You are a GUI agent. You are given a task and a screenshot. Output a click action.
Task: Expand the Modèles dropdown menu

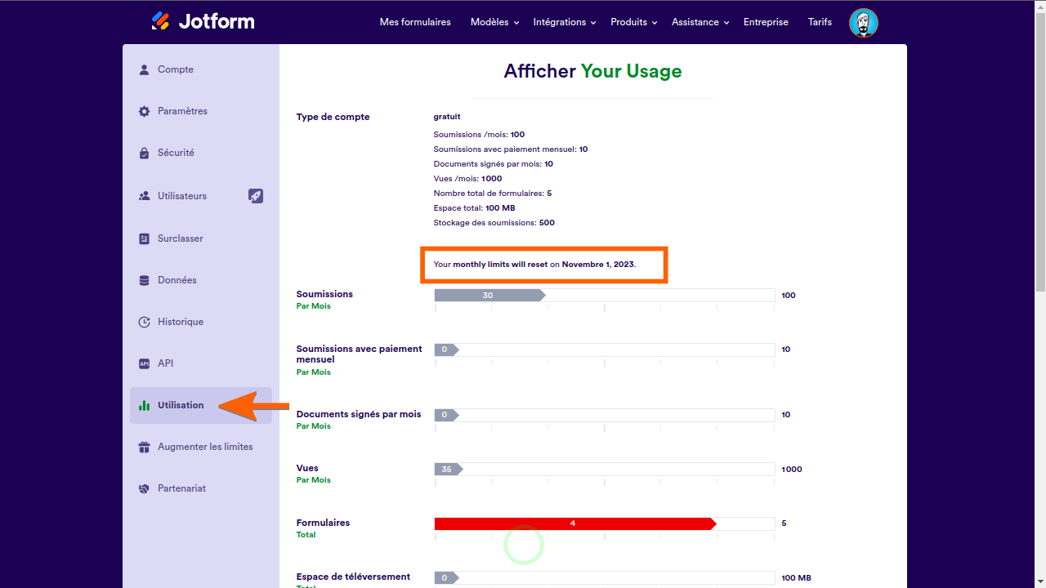tap(494, 22)
